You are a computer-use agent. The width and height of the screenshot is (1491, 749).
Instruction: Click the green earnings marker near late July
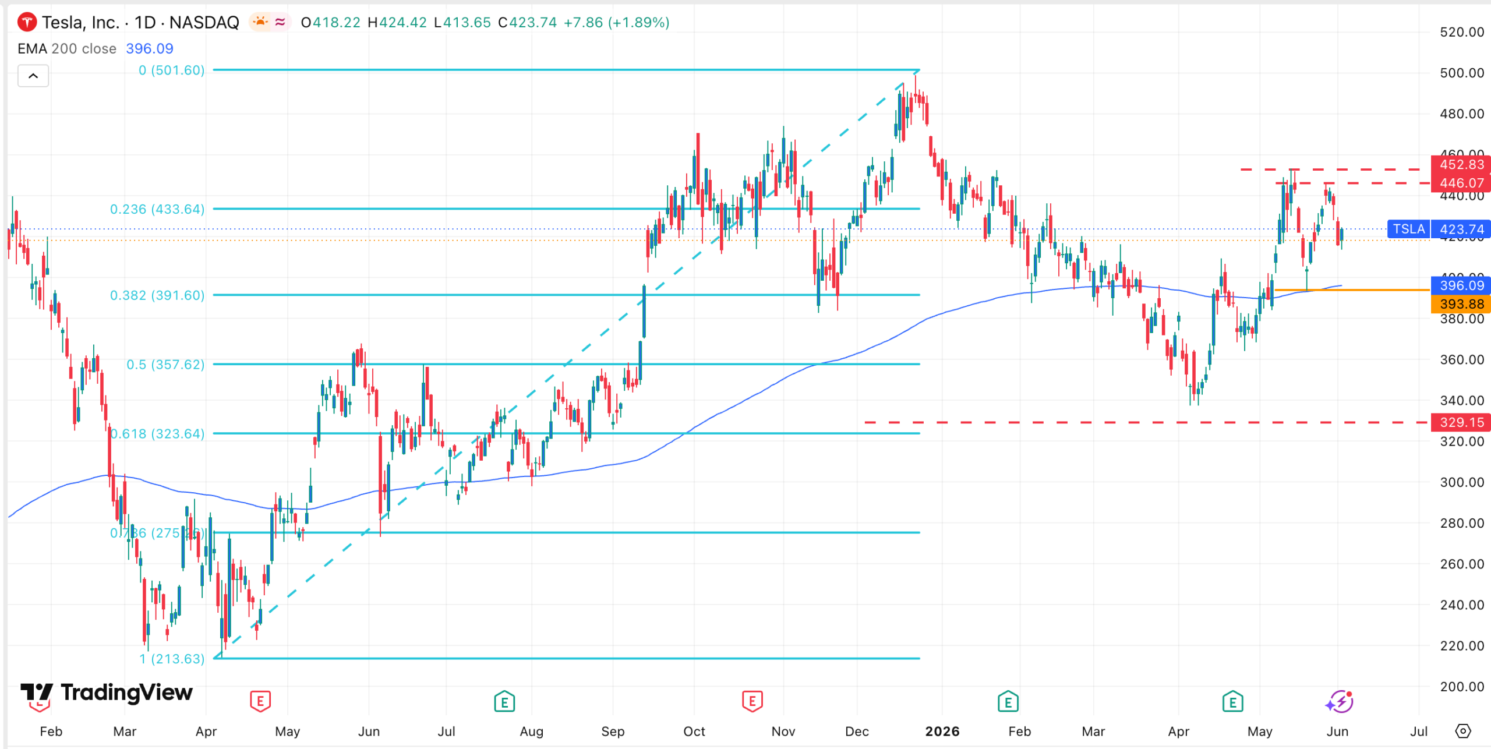[504, 701]
